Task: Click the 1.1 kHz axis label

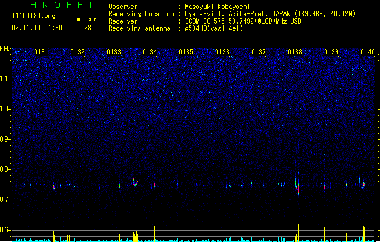Action: click(x=5, y=79)
